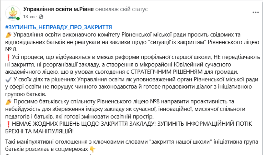The width and height of the screenshot is (263, 155).
Task: Open the Управління освіти м.Рівне page name link
Action: (x=58, y=9)
